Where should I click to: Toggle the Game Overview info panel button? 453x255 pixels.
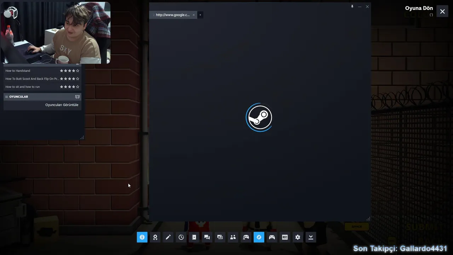pyautogui.click(x=142, y=237)
